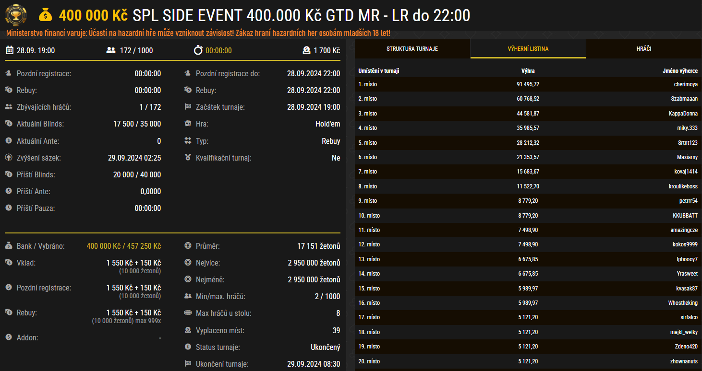
Task: Click the bank value 400 000 Kč / 457 250 Kč
Action: (124, 246)
